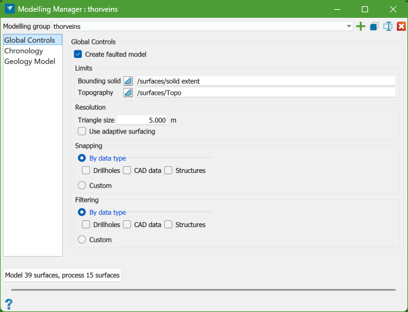Click the green plus add modelling group icon
Image resolution: width=408 pixels, height=312 pixels.
(x=361, y=26)
